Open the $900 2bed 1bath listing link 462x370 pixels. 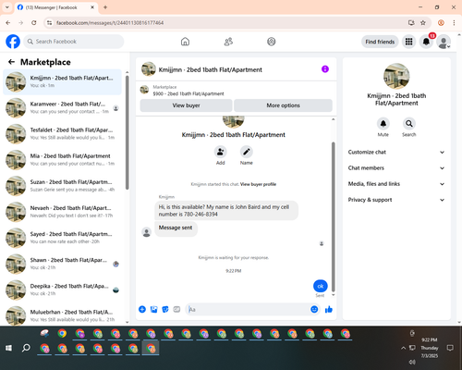click(188, 93)
